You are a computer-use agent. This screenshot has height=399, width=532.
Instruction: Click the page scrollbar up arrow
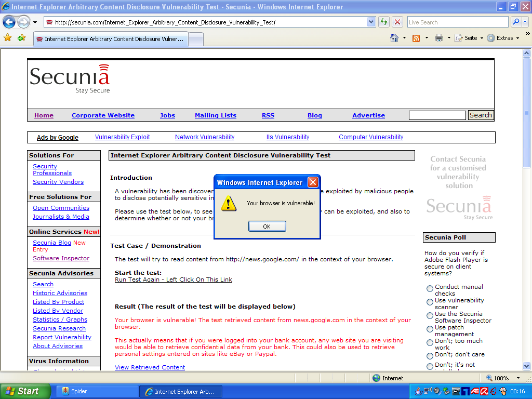click(526, 53)
